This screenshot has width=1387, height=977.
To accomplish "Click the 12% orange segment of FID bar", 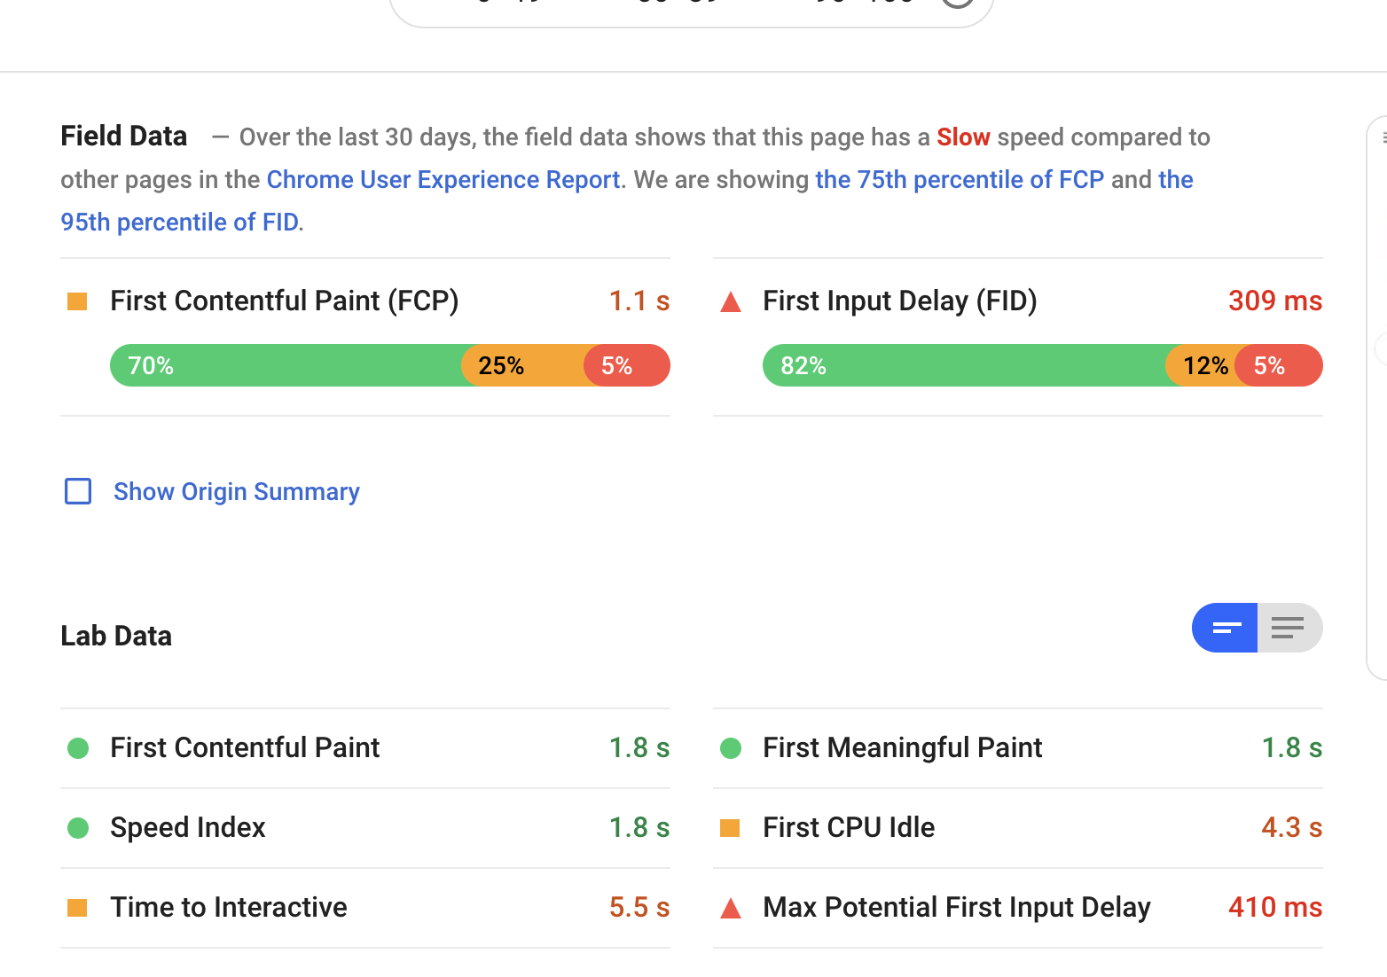I will pyautogui.click(x=1203, y=365).
